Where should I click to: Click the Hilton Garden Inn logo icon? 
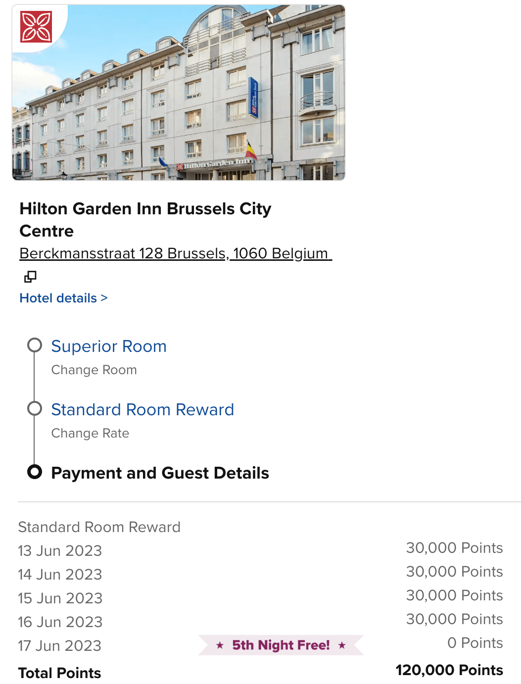[36, 27]
